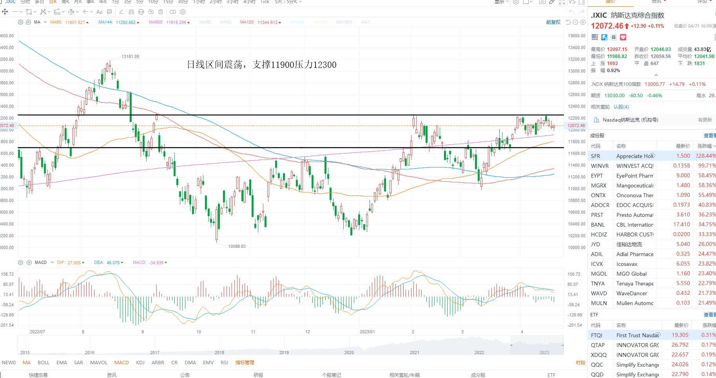Click the comment bubble drawing tool
Viewport: 716px width, 378px height.
109,12
